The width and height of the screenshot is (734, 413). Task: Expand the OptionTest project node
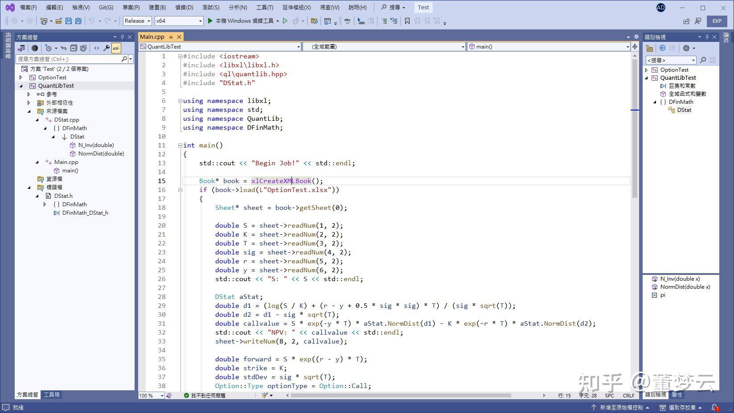[20, 77]
